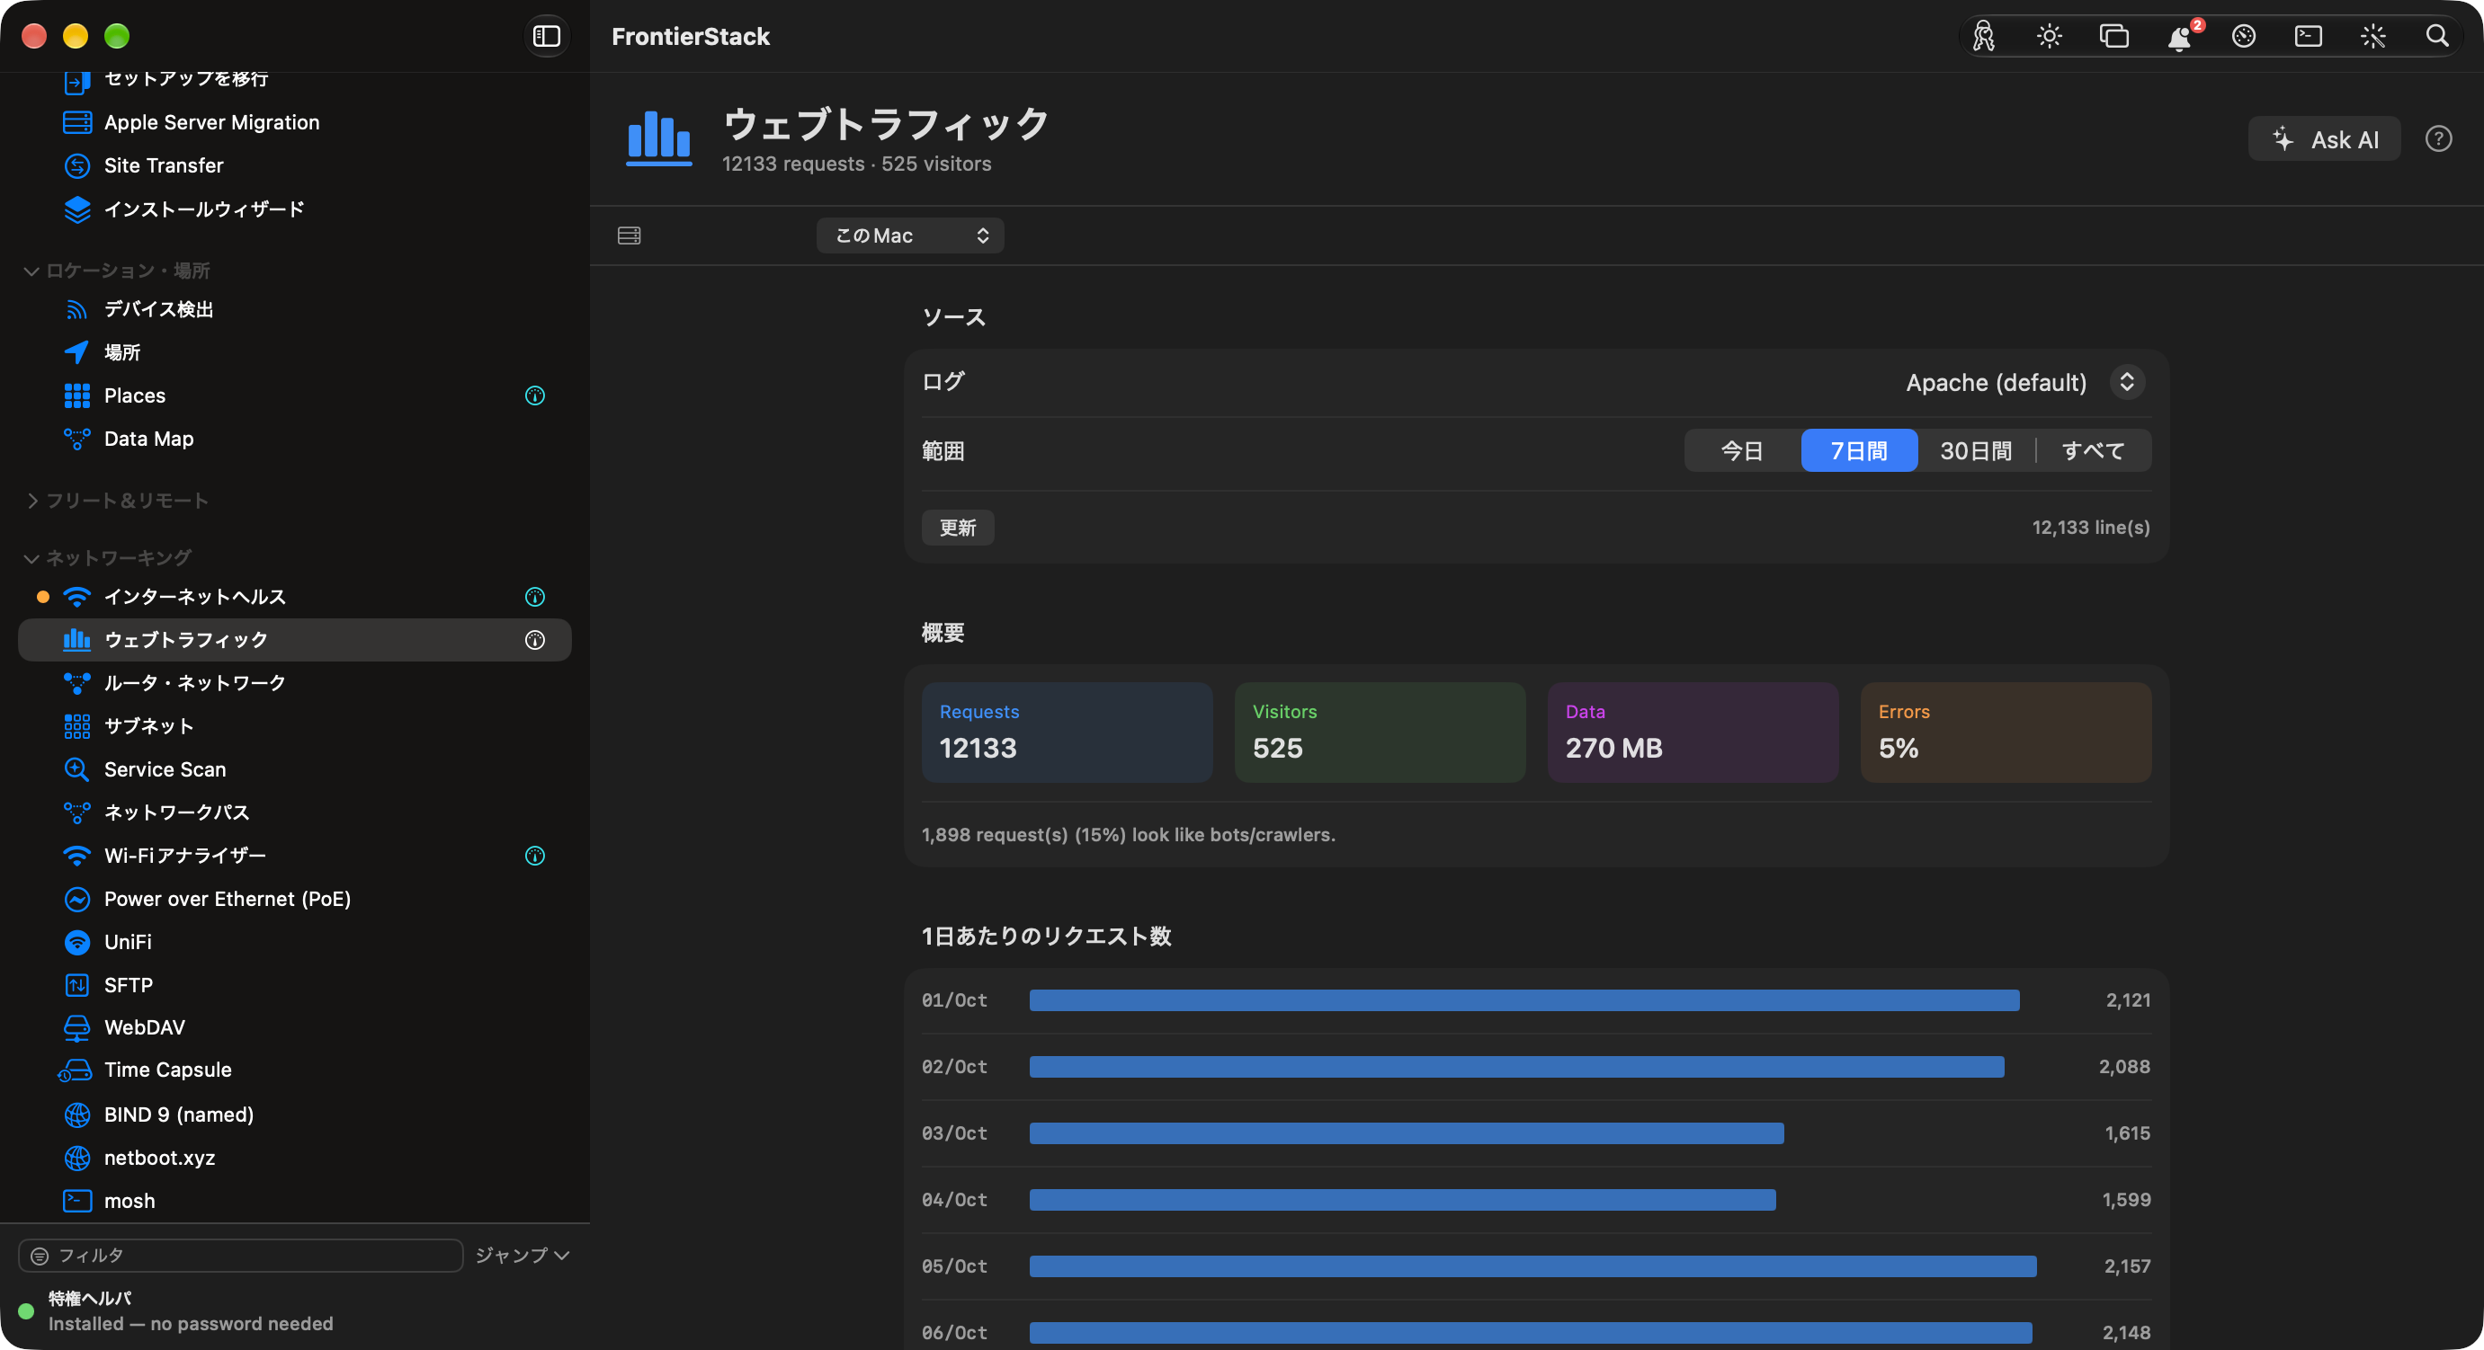Viewport: 2484px width, 1350px height.
Task: Collapse ネットワーキング section
Action: pos(31,559)
